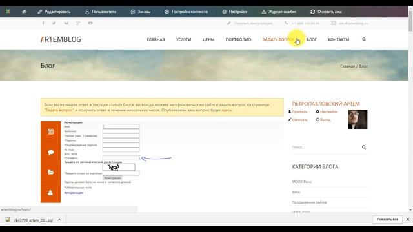Open the Google Plus social icon
413x232 pixels.
[x=78, y=23]
